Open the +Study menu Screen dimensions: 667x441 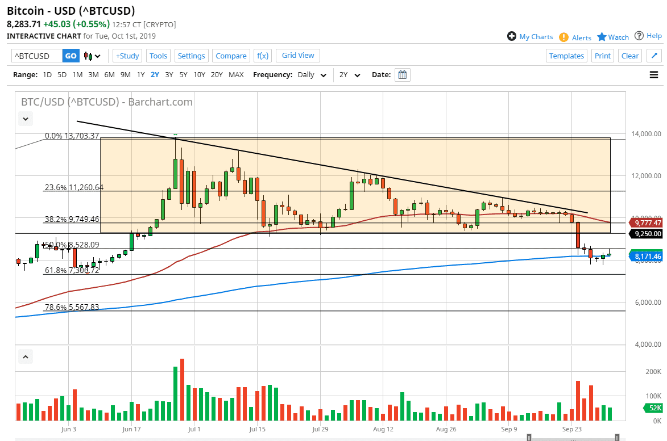pyautogui.click(x=127, y=56)
